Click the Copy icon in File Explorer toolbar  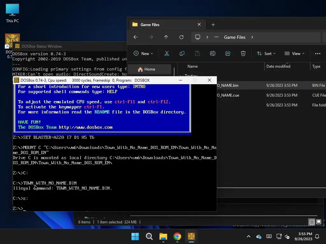[x=182, y=53]
